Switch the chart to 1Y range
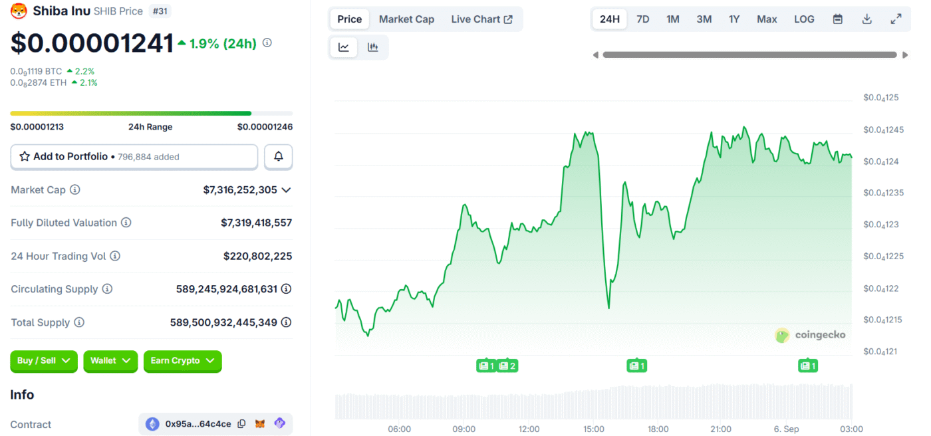Image resolution: width=931 pixels, height=436 pixels. (734, 19)
